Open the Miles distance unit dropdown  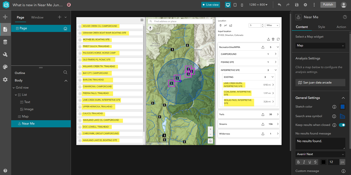(x=273, y=25)
